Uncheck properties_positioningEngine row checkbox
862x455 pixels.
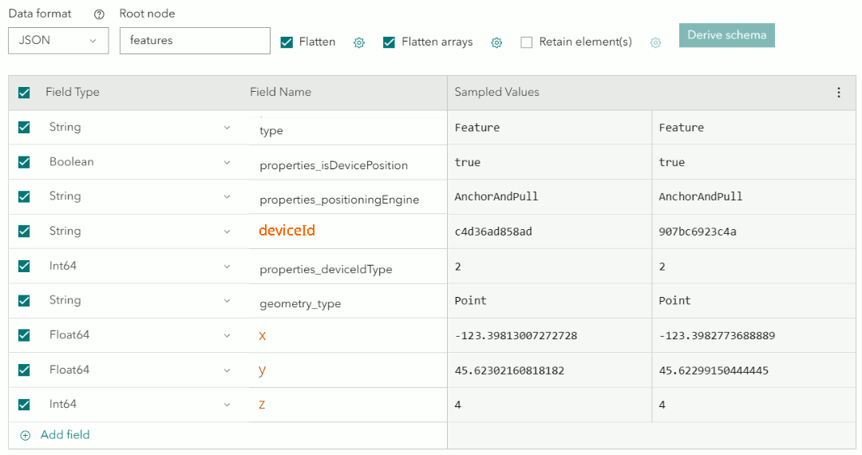(x=24, y=196)
